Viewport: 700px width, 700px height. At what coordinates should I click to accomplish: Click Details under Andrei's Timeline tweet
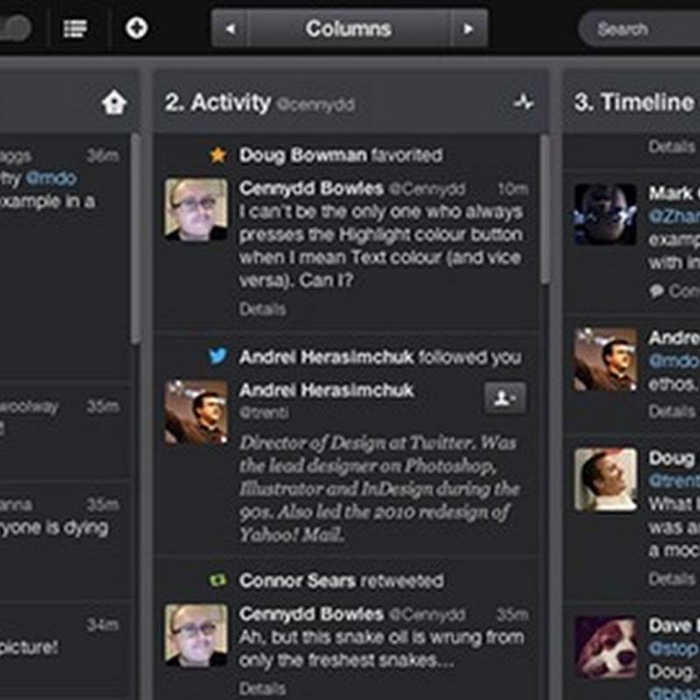click(x=672, y=411)
